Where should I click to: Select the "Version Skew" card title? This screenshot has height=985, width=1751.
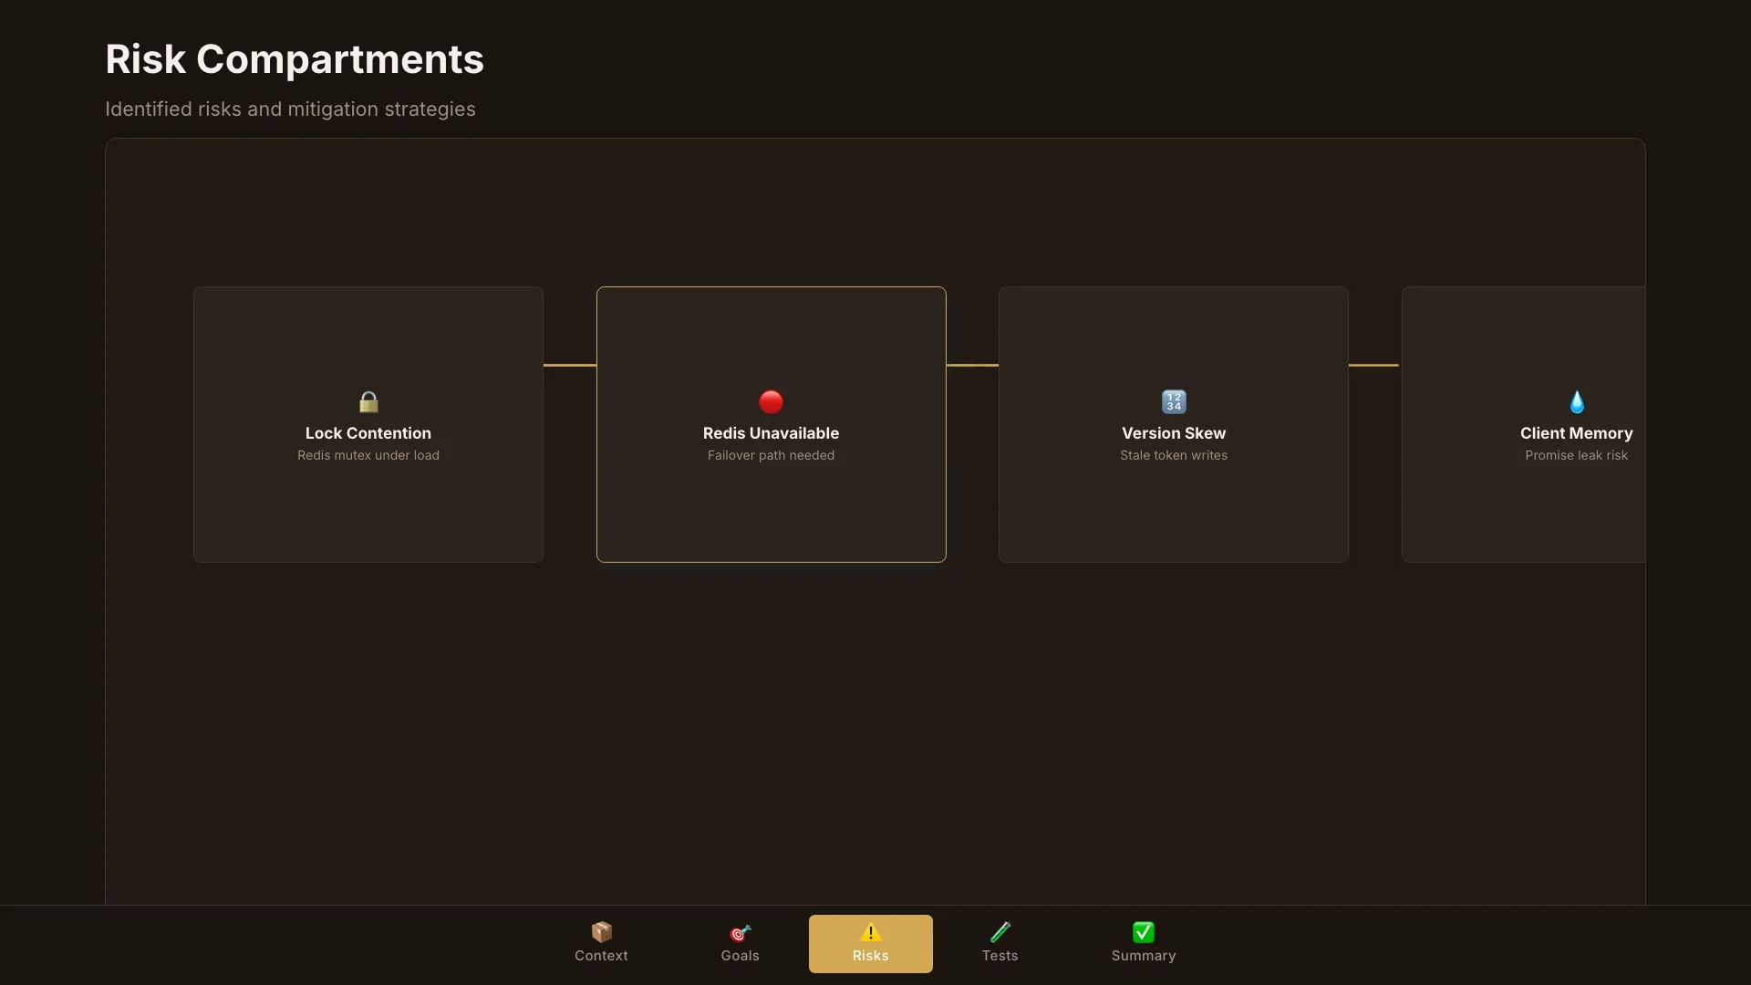[1174, 433]
